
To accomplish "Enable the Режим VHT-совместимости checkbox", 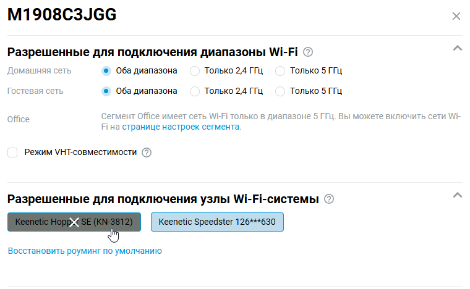I will [12, 152].
